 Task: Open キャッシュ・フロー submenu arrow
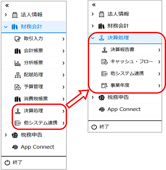coord(159,62)
